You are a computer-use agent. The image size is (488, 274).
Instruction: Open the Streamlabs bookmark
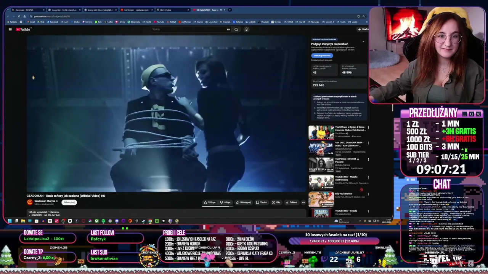[x=134, y=22]
